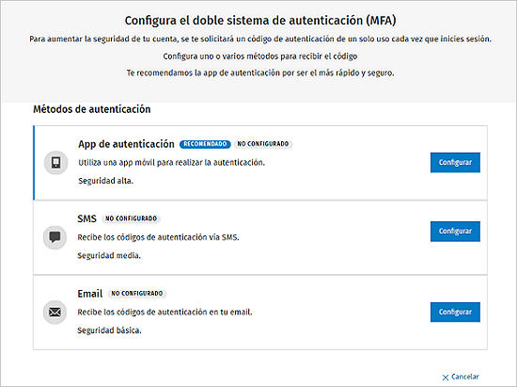
Task: Configure the App de autenticación method
Action: 455,163
